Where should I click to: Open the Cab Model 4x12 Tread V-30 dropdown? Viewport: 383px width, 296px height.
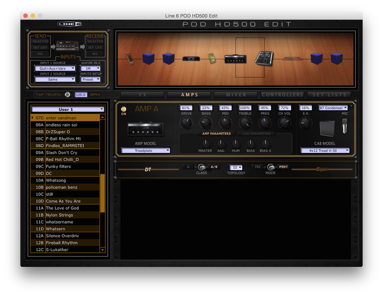point(325,151)
